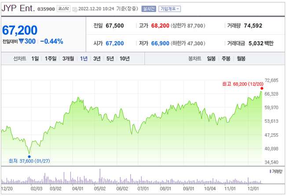
Task: Click the red 최고 marker dot
Action: (x=262, y=89)
